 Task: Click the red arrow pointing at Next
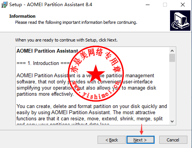point(141,129)
